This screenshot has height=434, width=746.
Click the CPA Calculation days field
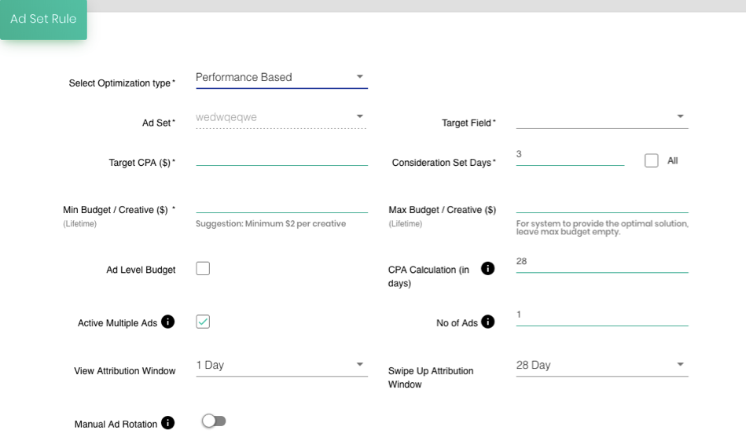pos(602,263)
